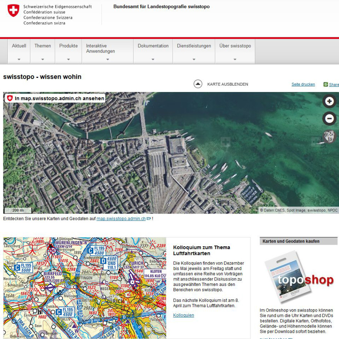
Task: Expand the Aktuell menu arrow
Action: pyautogui.click(x=19, y=59)
